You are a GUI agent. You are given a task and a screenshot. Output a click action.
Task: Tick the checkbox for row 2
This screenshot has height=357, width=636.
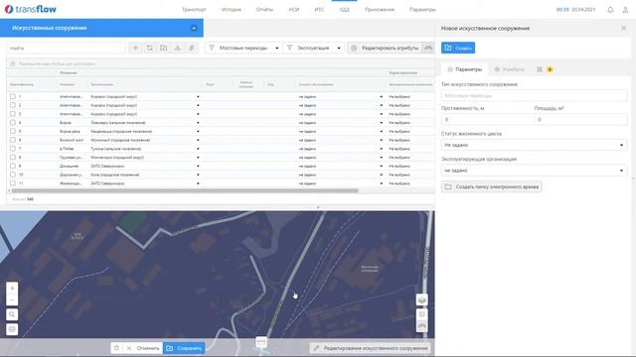(13, 105)
